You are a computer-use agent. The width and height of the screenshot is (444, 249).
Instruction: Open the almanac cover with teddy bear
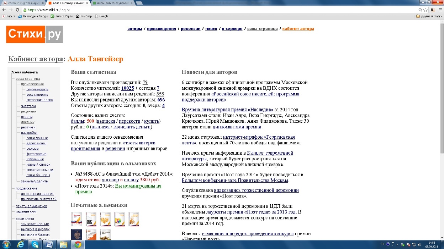134,219
